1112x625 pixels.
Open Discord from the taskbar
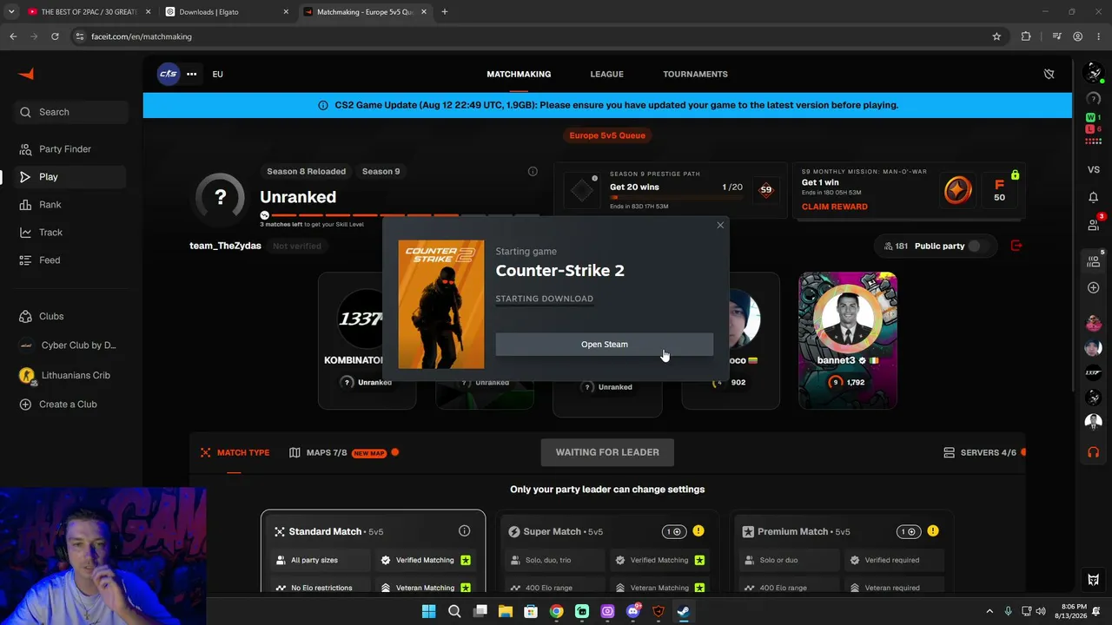point(632,612)
